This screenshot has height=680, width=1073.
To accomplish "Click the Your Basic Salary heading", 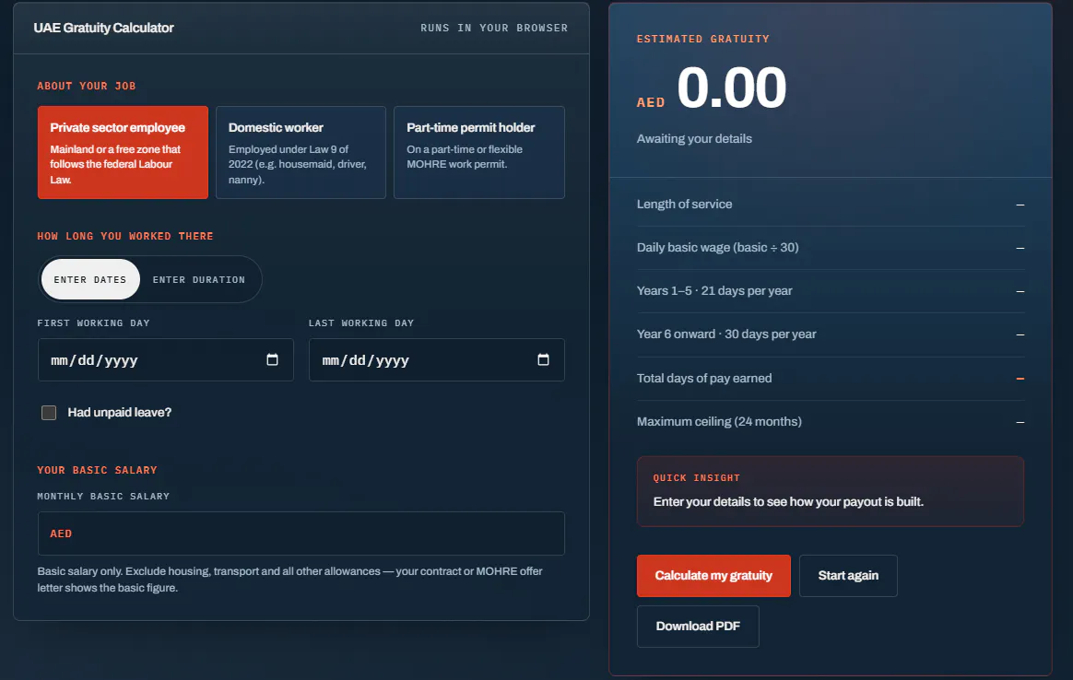I will (x=97, y=470).
